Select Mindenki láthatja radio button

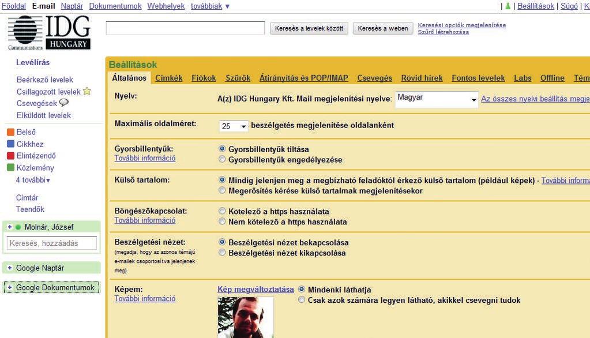pyautogui.click(x=302, y=289)
